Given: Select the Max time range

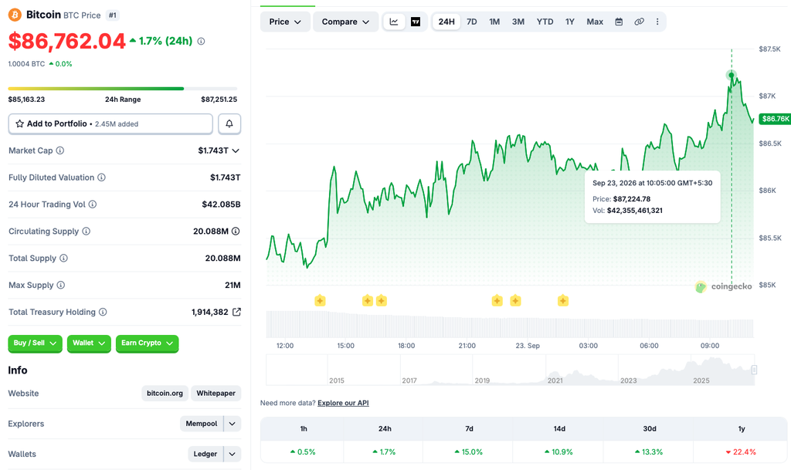Looking at the screenshot, I should click(595, 22).
